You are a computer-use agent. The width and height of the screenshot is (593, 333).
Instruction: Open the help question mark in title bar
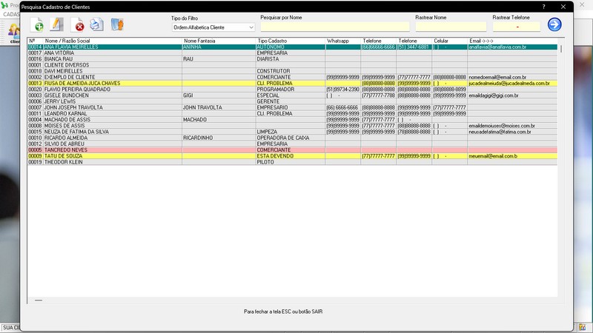coord(543,7)
